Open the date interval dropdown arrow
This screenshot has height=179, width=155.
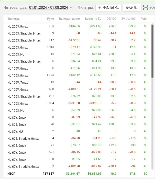(x=71, y=8)
